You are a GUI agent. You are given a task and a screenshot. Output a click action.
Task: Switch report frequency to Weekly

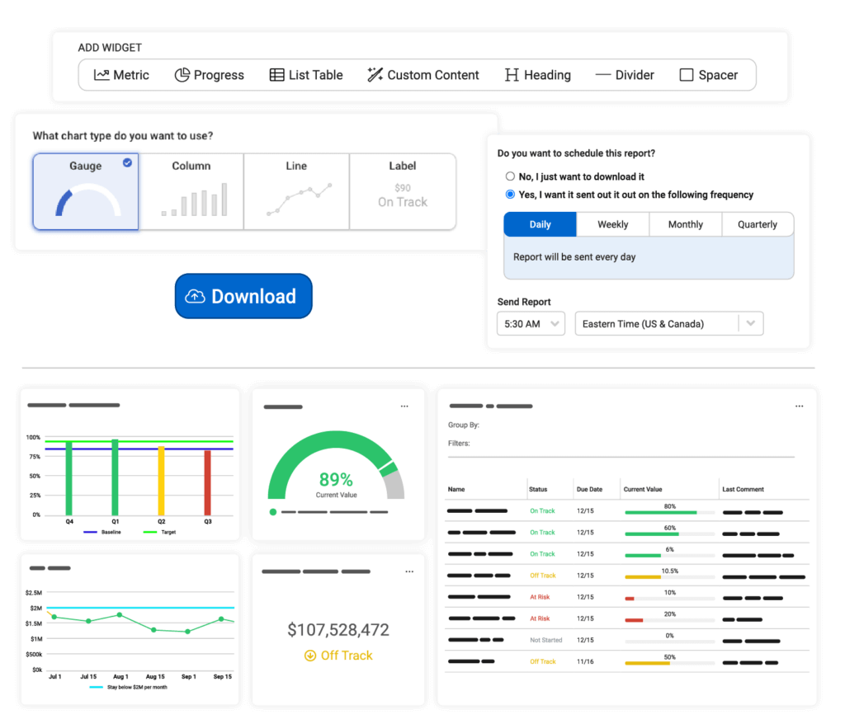click(612, 223)
